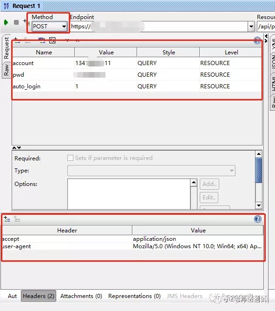Switch to the vertical Request tab
Screen dimensions: 275x311
coord(7,48)
